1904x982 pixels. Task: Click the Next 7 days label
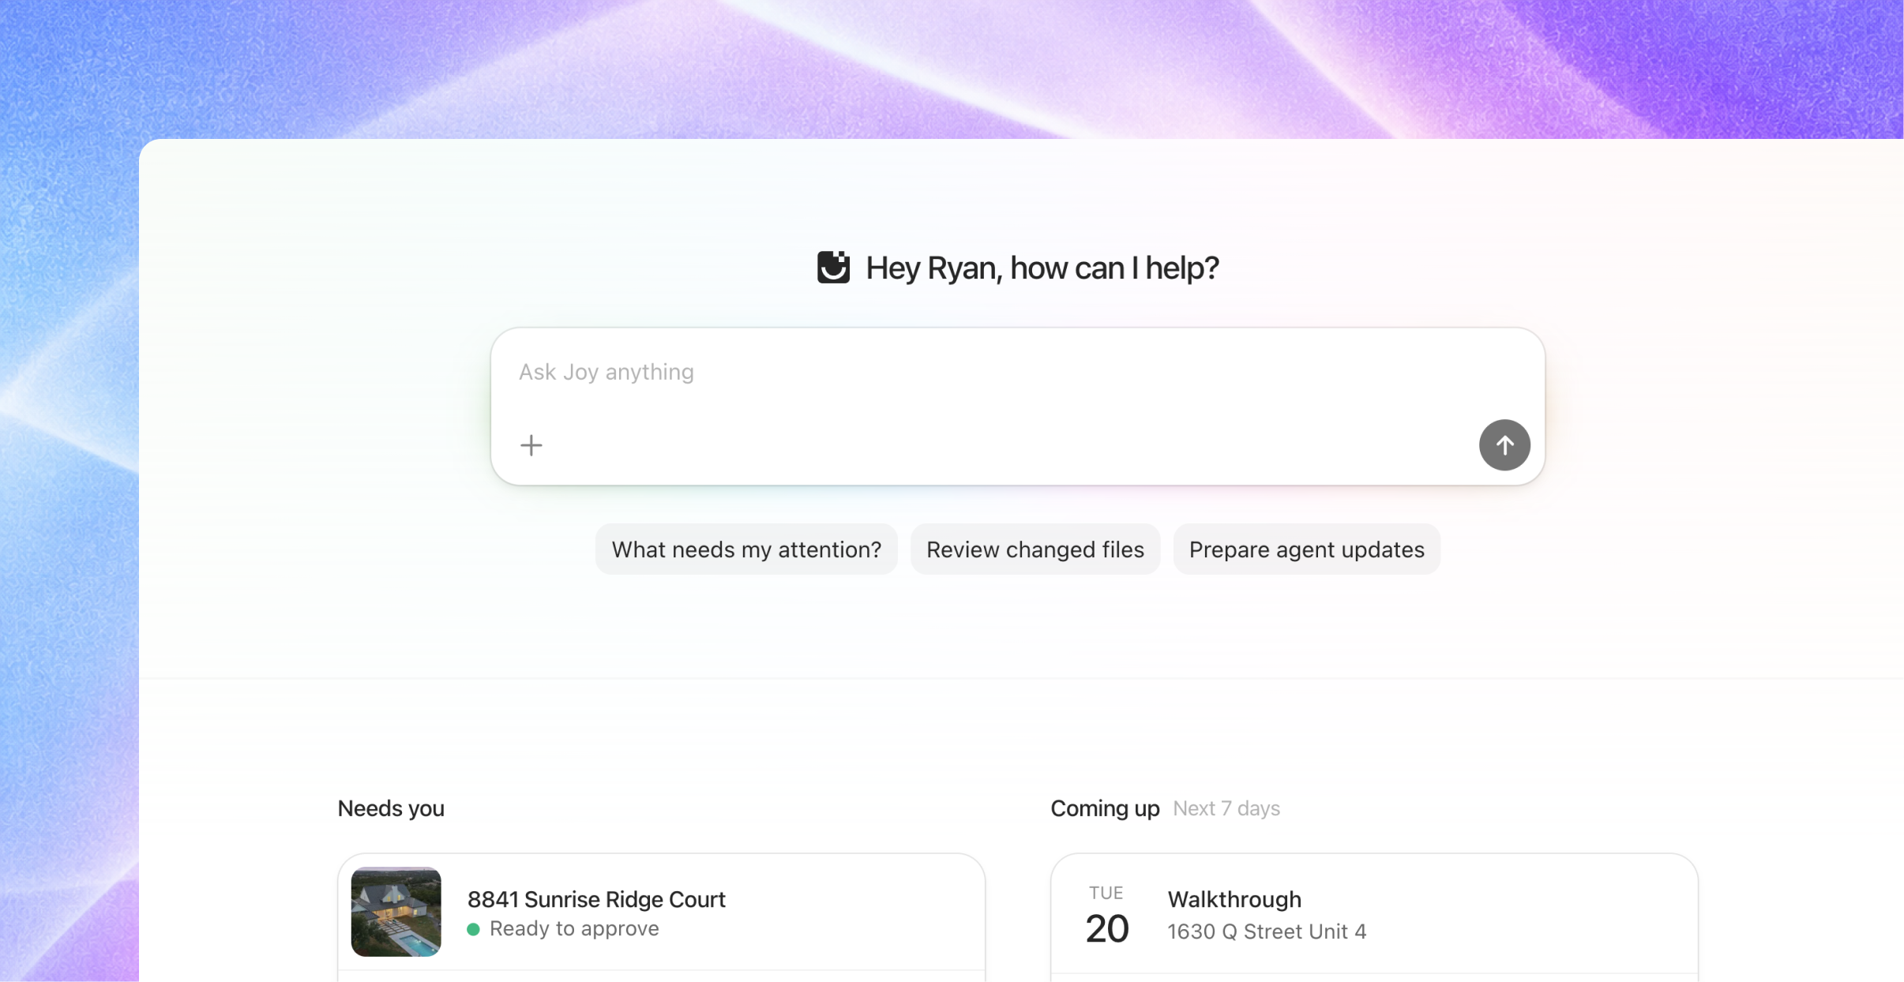click(x=1226, y=808)
